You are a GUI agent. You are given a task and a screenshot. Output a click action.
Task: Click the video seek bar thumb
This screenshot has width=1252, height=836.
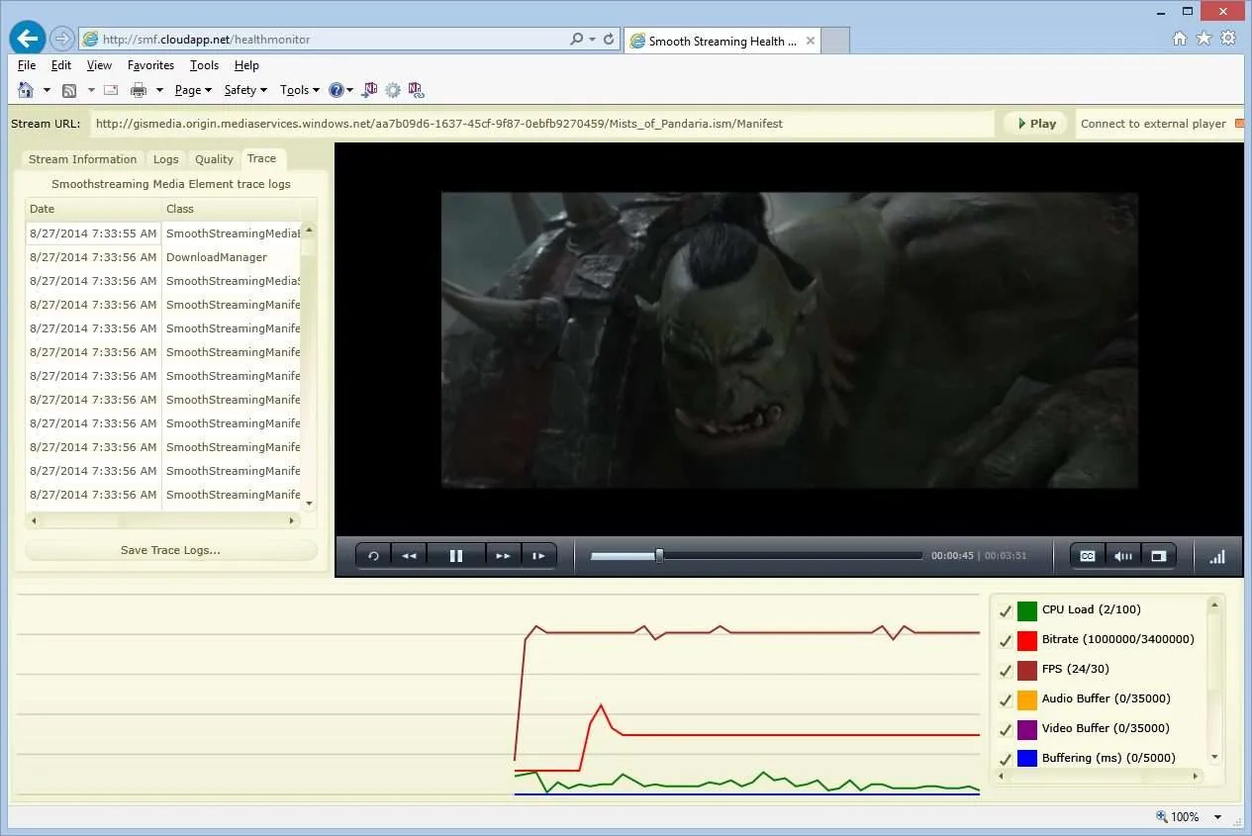[659, 556]
